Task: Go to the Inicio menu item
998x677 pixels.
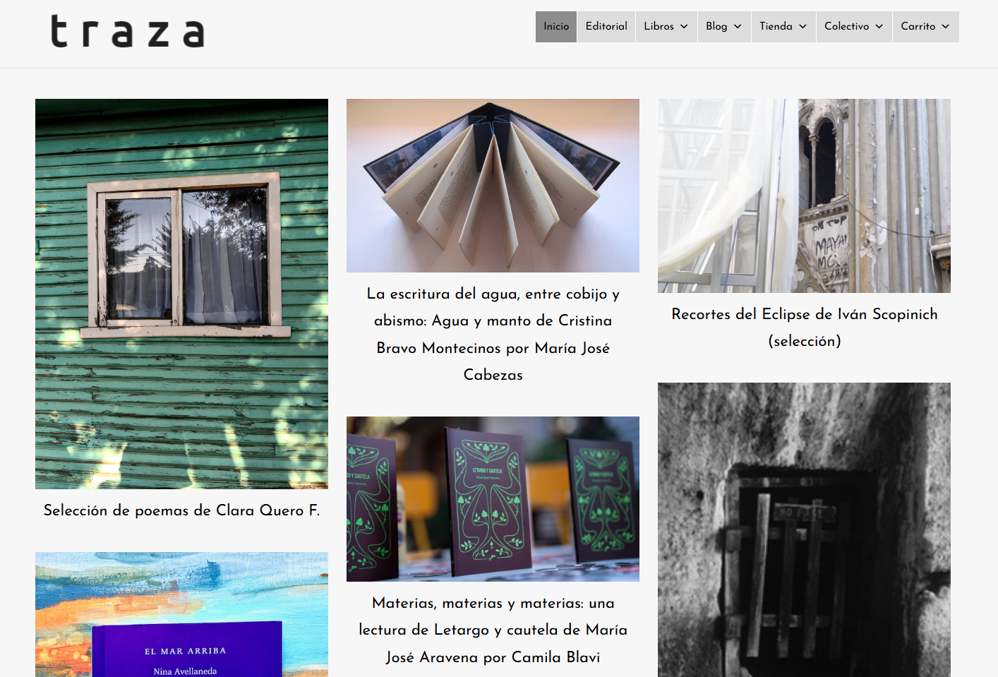Action: [x=556, y=27]
